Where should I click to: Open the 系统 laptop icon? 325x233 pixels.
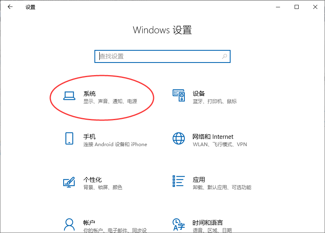[x=69, y=96]
